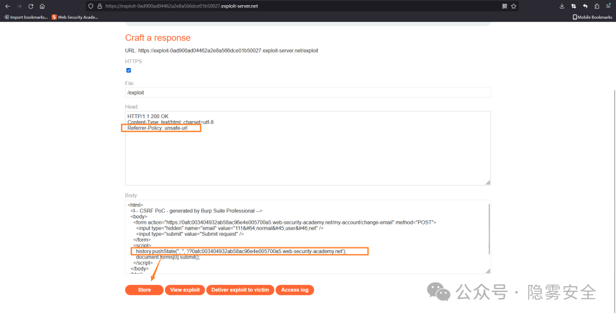This screenshot has width=616, height=317.
Task: Click the QR code icon in address bar
Action: click(504, 6)
